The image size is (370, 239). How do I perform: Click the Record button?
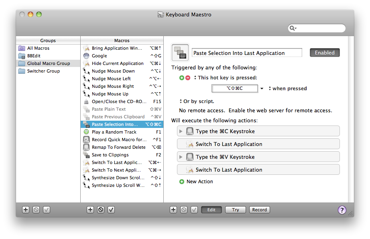coord(260,210)
